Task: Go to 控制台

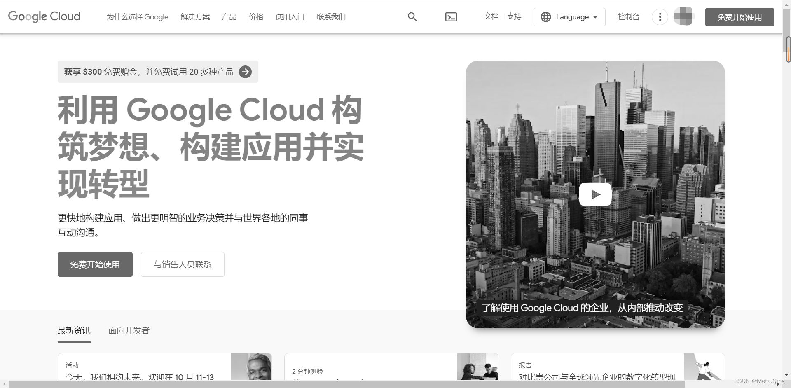Action: coord(629,17)
